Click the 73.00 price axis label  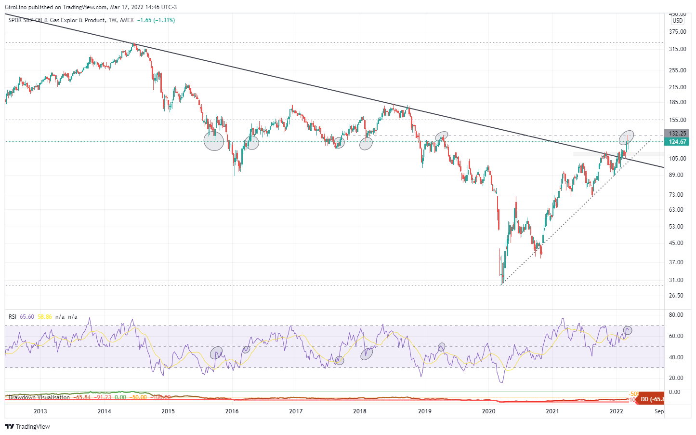(x=676, y=195)
